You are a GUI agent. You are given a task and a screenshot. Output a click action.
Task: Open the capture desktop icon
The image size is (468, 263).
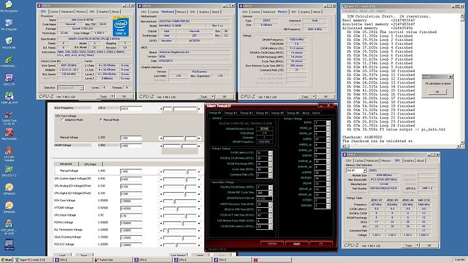pos(9,245)
